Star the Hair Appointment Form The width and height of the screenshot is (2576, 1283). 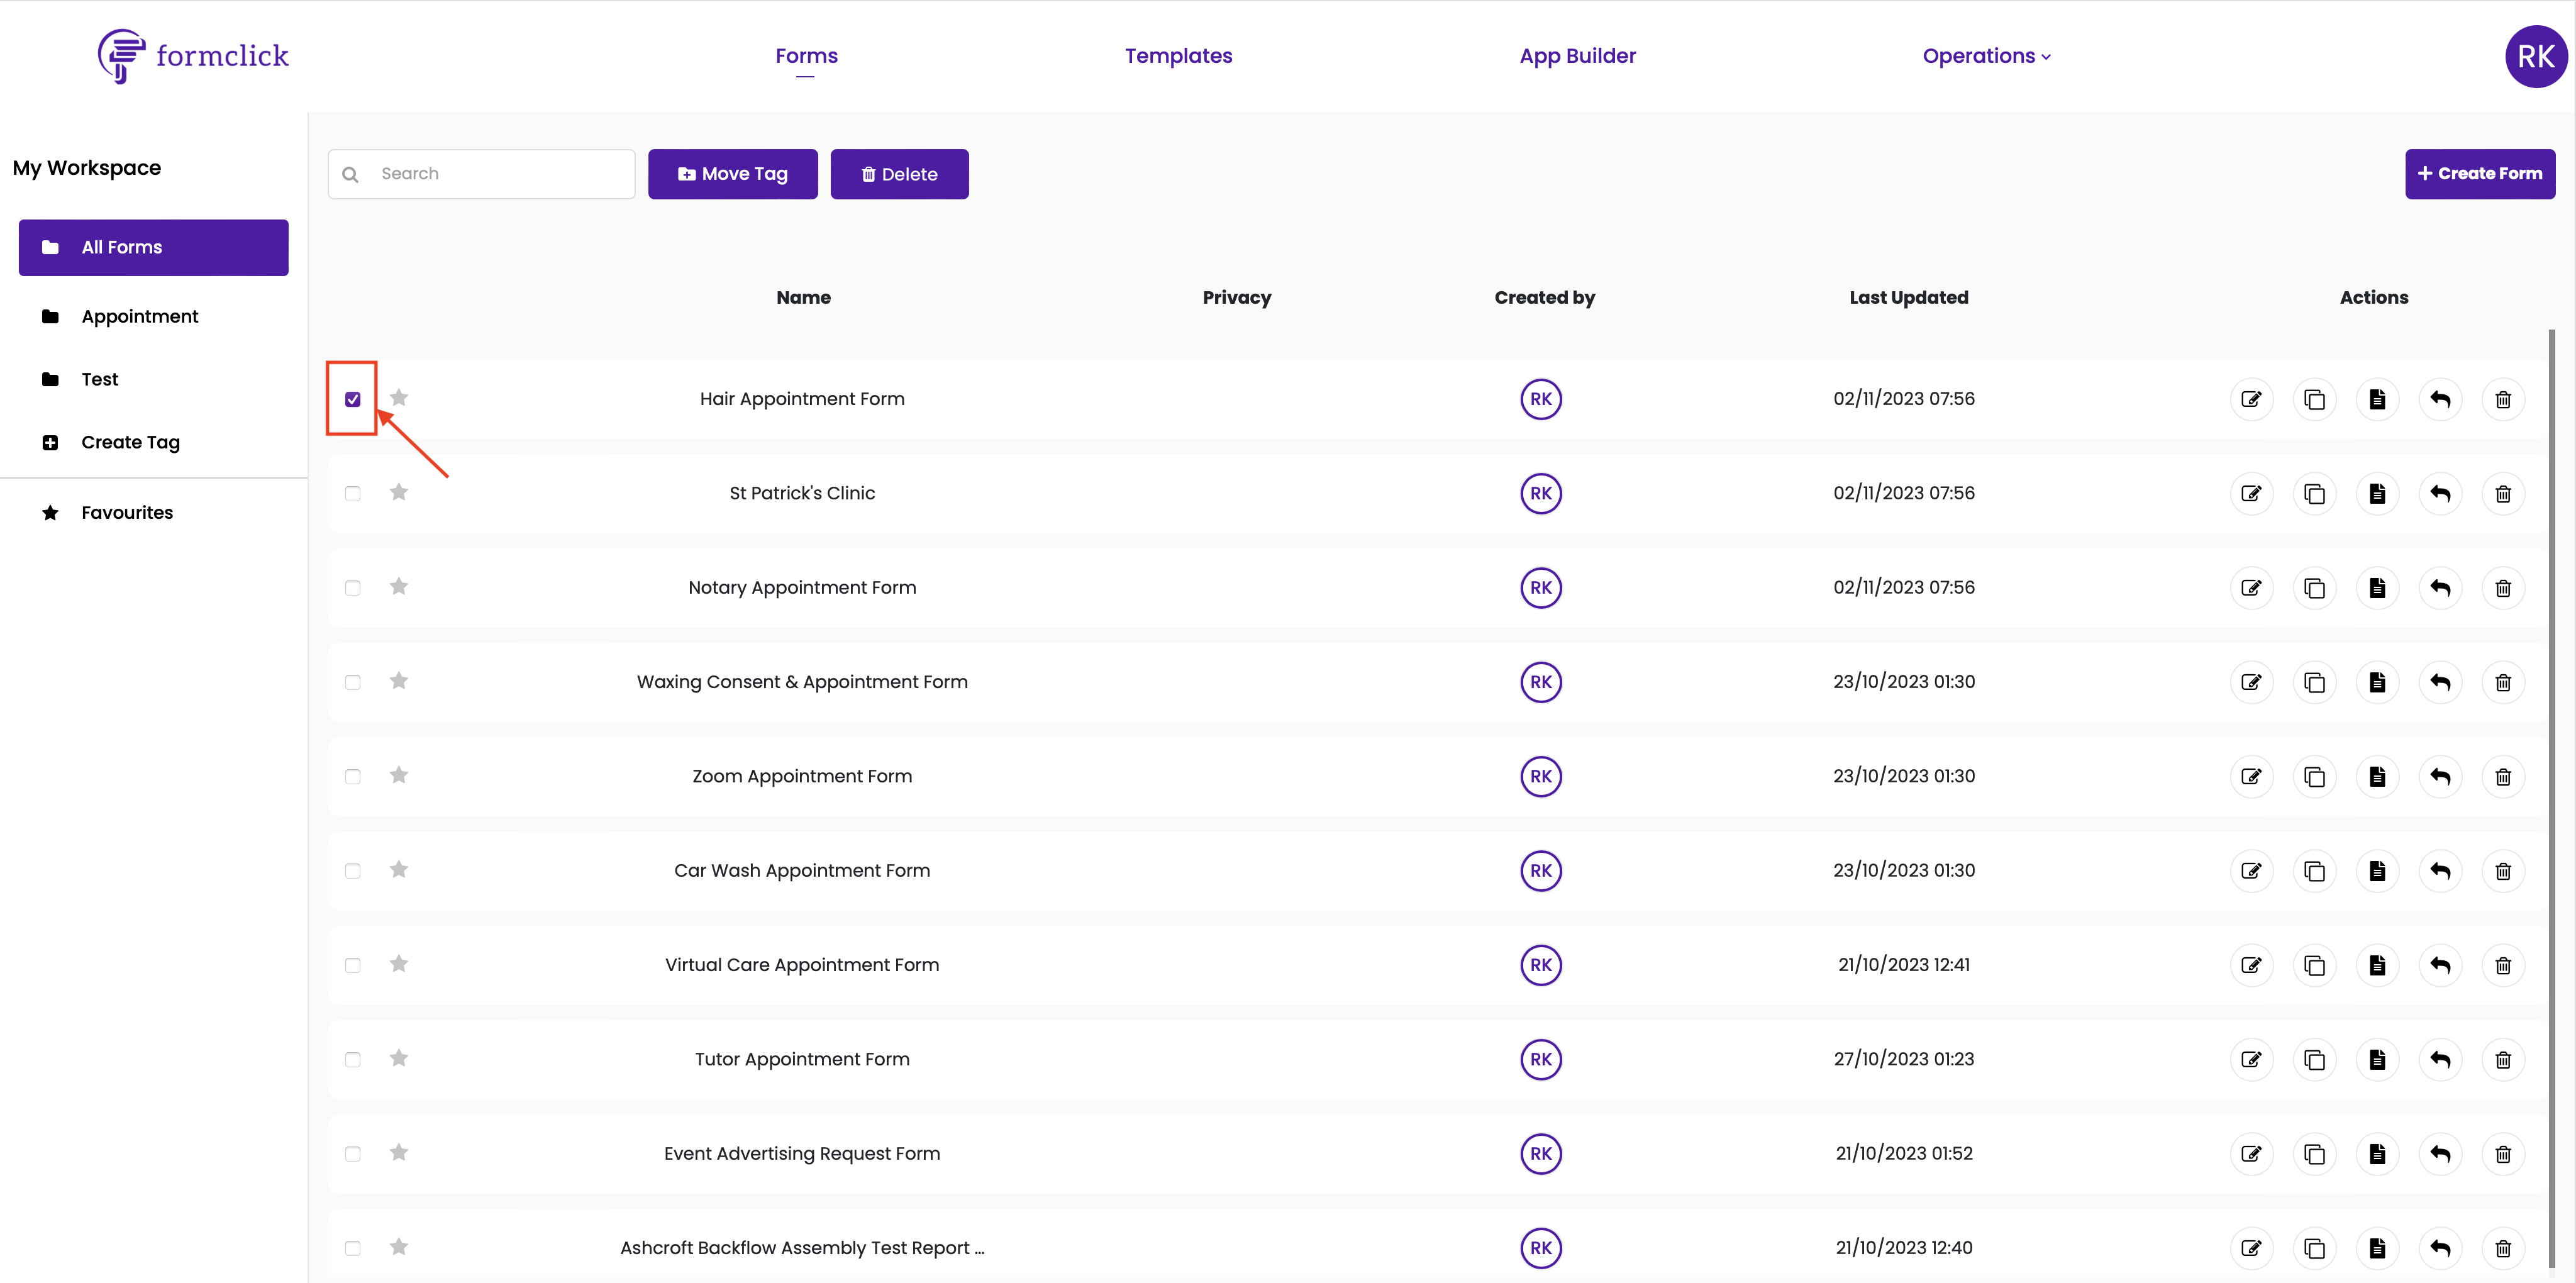click(x=399, y=398)
